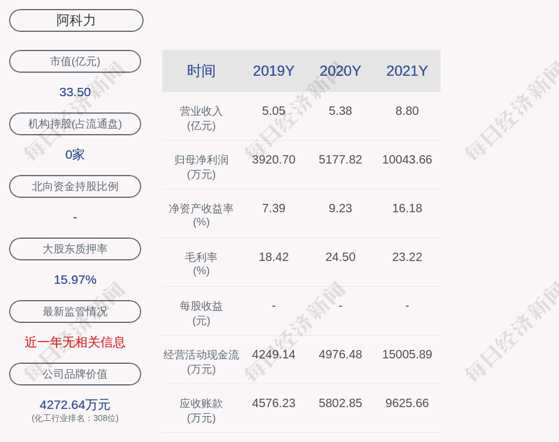The width and height of the screenshot is (559, 442).
Task: Click the 每股收益(元) row label
Action: click(201, 313)
